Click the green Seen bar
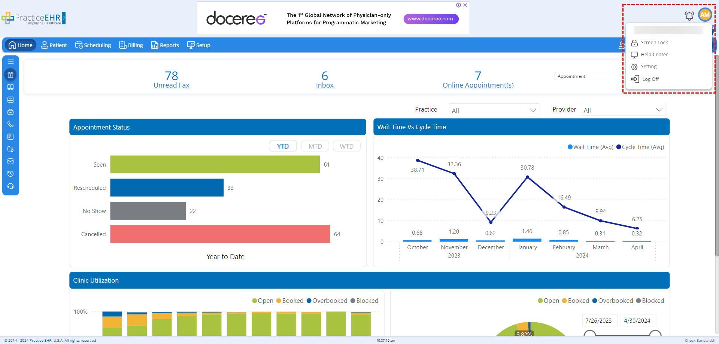Image resolution: width=719 pixels, height=344 pixels. pyautogui.click(x=215, y=164)
